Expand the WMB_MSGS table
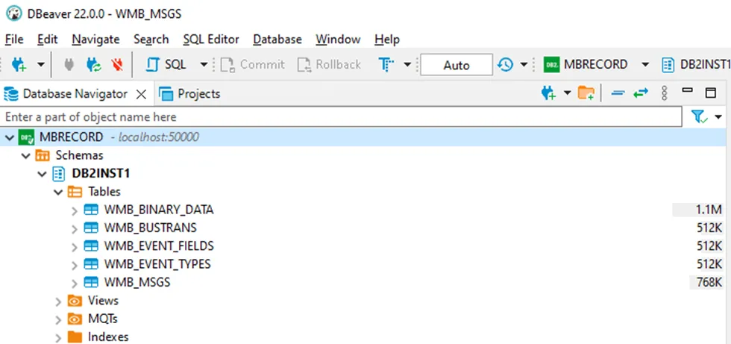Screen dimensions: 731x344 (74, 284)
